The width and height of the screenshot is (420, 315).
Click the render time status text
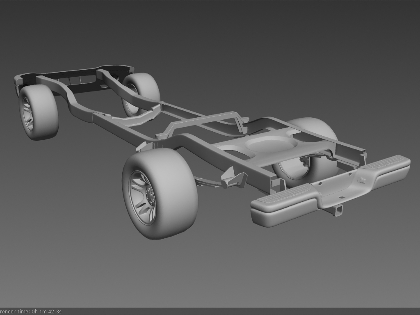click(x=31, y=312)
